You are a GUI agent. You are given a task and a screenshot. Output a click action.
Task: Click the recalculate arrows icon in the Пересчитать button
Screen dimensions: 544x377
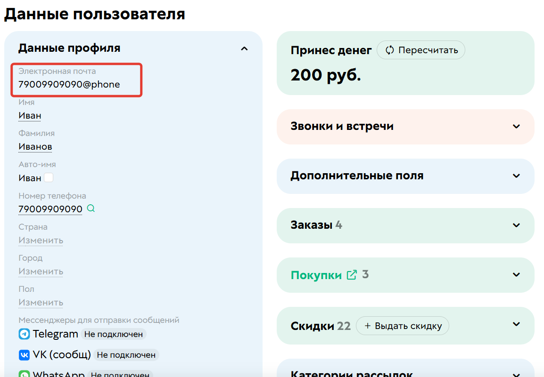tap(388, 50)
